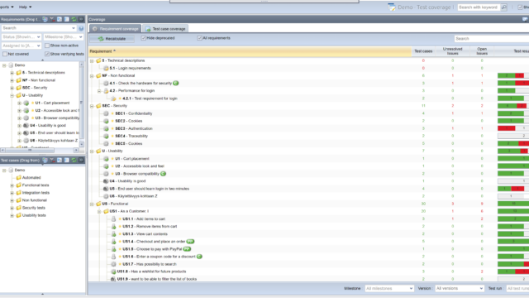Select U4 - Usability is good in Requirements tree

pos(48,125)
